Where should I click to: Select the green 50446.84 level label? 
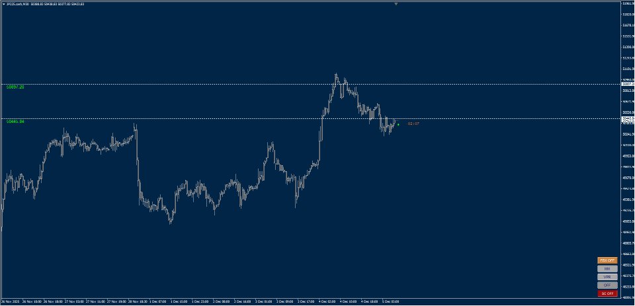click(15, 122)
